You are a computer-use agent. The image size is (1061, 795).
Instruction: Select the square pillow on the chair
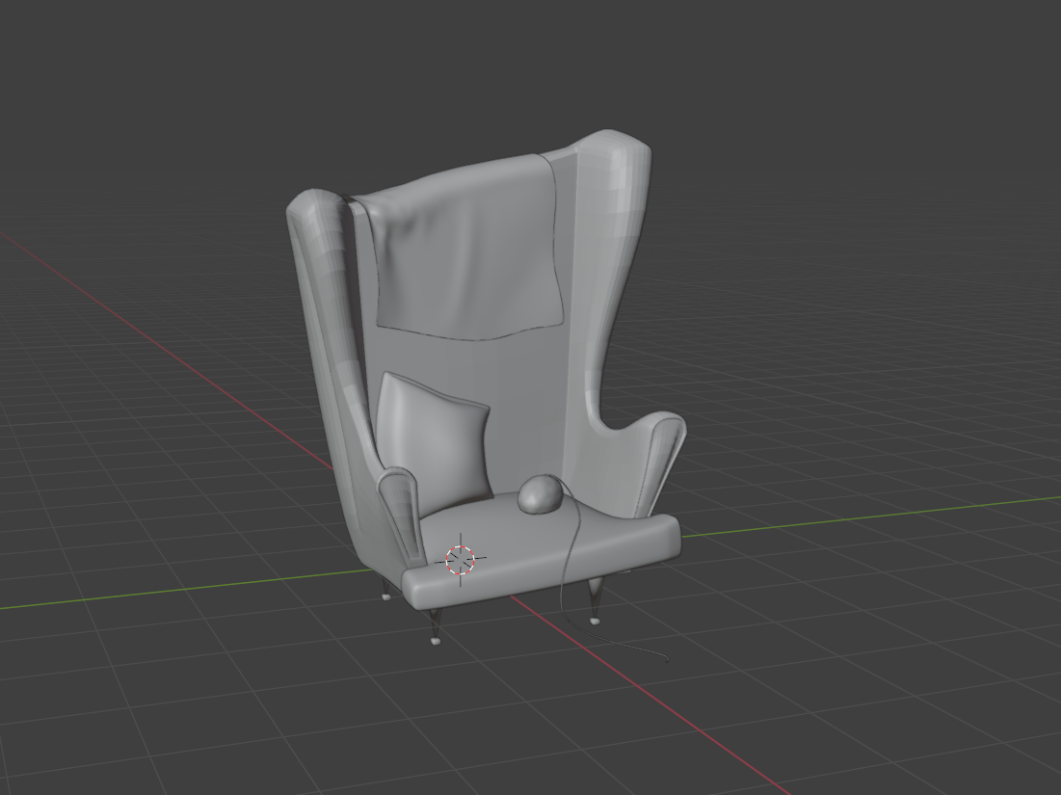[x=433, y=443]
